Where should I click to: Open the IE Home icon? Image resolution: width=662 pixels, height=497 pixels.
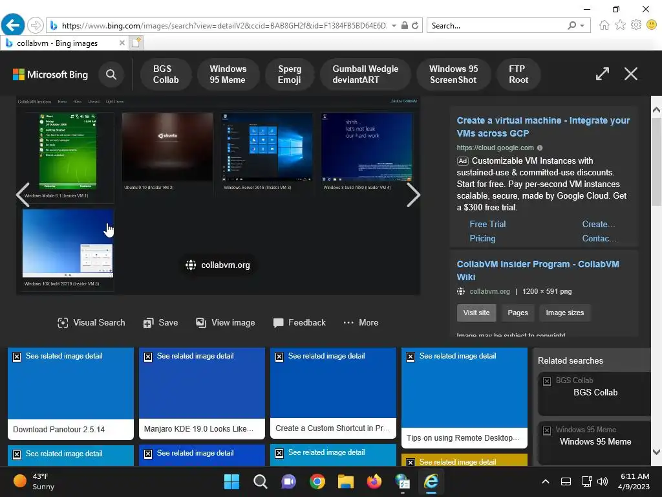pos(604,25)
